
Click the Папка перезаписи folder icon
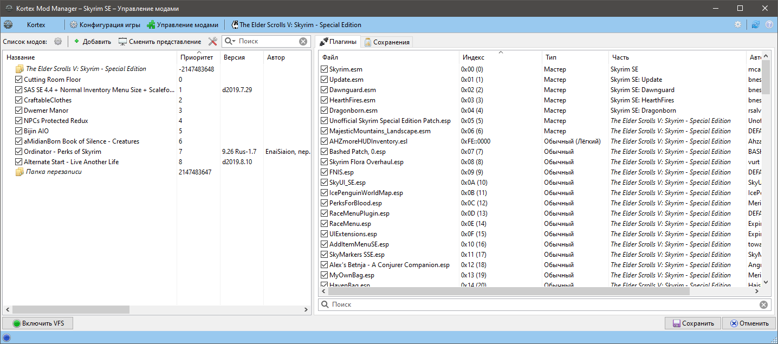coord(20,172)
